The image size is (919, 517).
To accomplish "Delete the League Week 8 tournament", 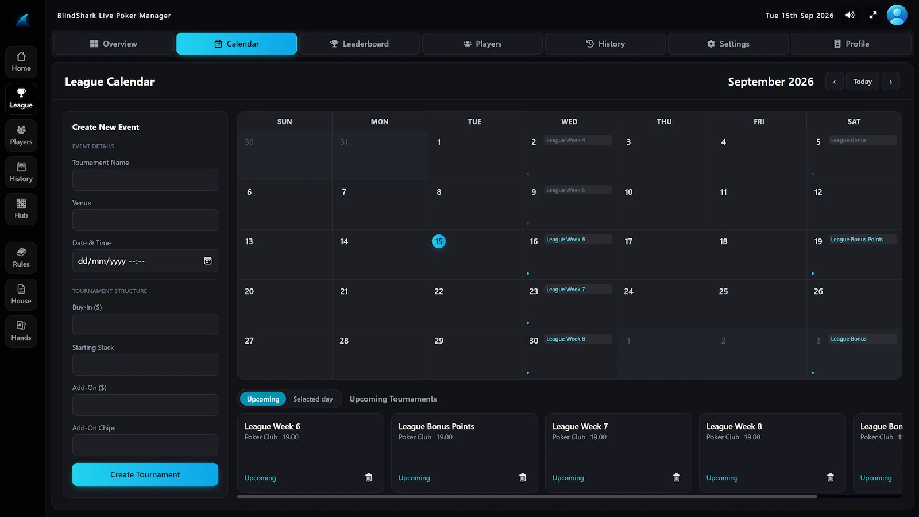I will pyautogui.click(x=831, y=477).
